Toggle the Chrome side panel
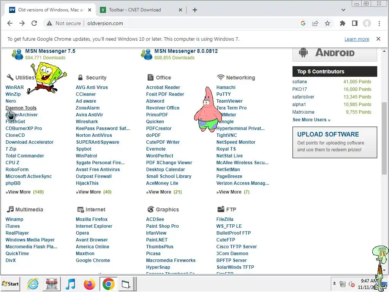The height and width of the screenshot is (292, 389). [355, 23]
